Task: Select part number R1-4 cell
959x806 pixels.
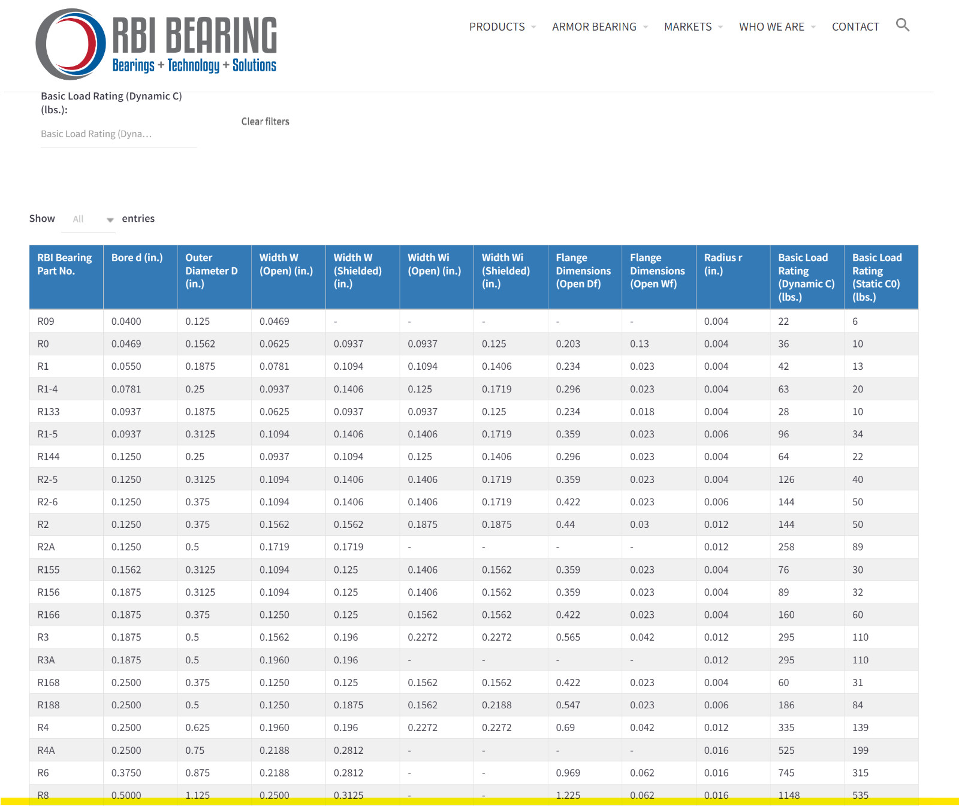Action: [x=66, y=389]
